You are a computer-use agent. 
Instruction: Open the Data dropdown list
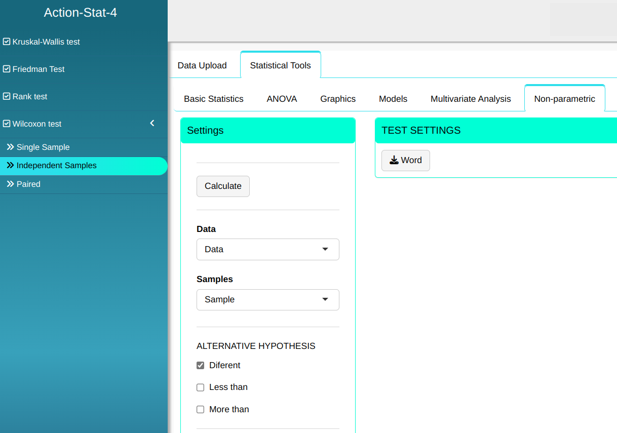(267, 250)
